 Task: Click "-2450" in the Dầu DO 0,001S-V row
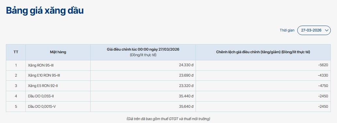point(323,106)
